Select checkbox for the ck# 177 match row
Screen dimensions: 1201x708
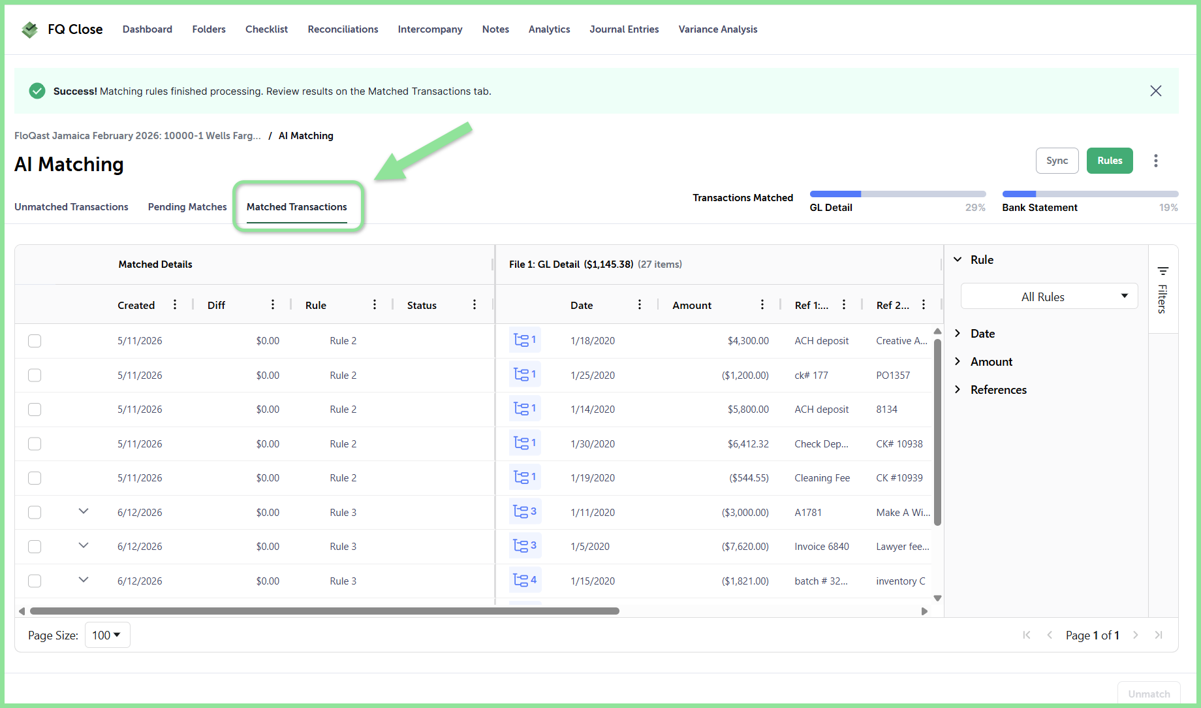pyautogui.click(x=35, y=375)
